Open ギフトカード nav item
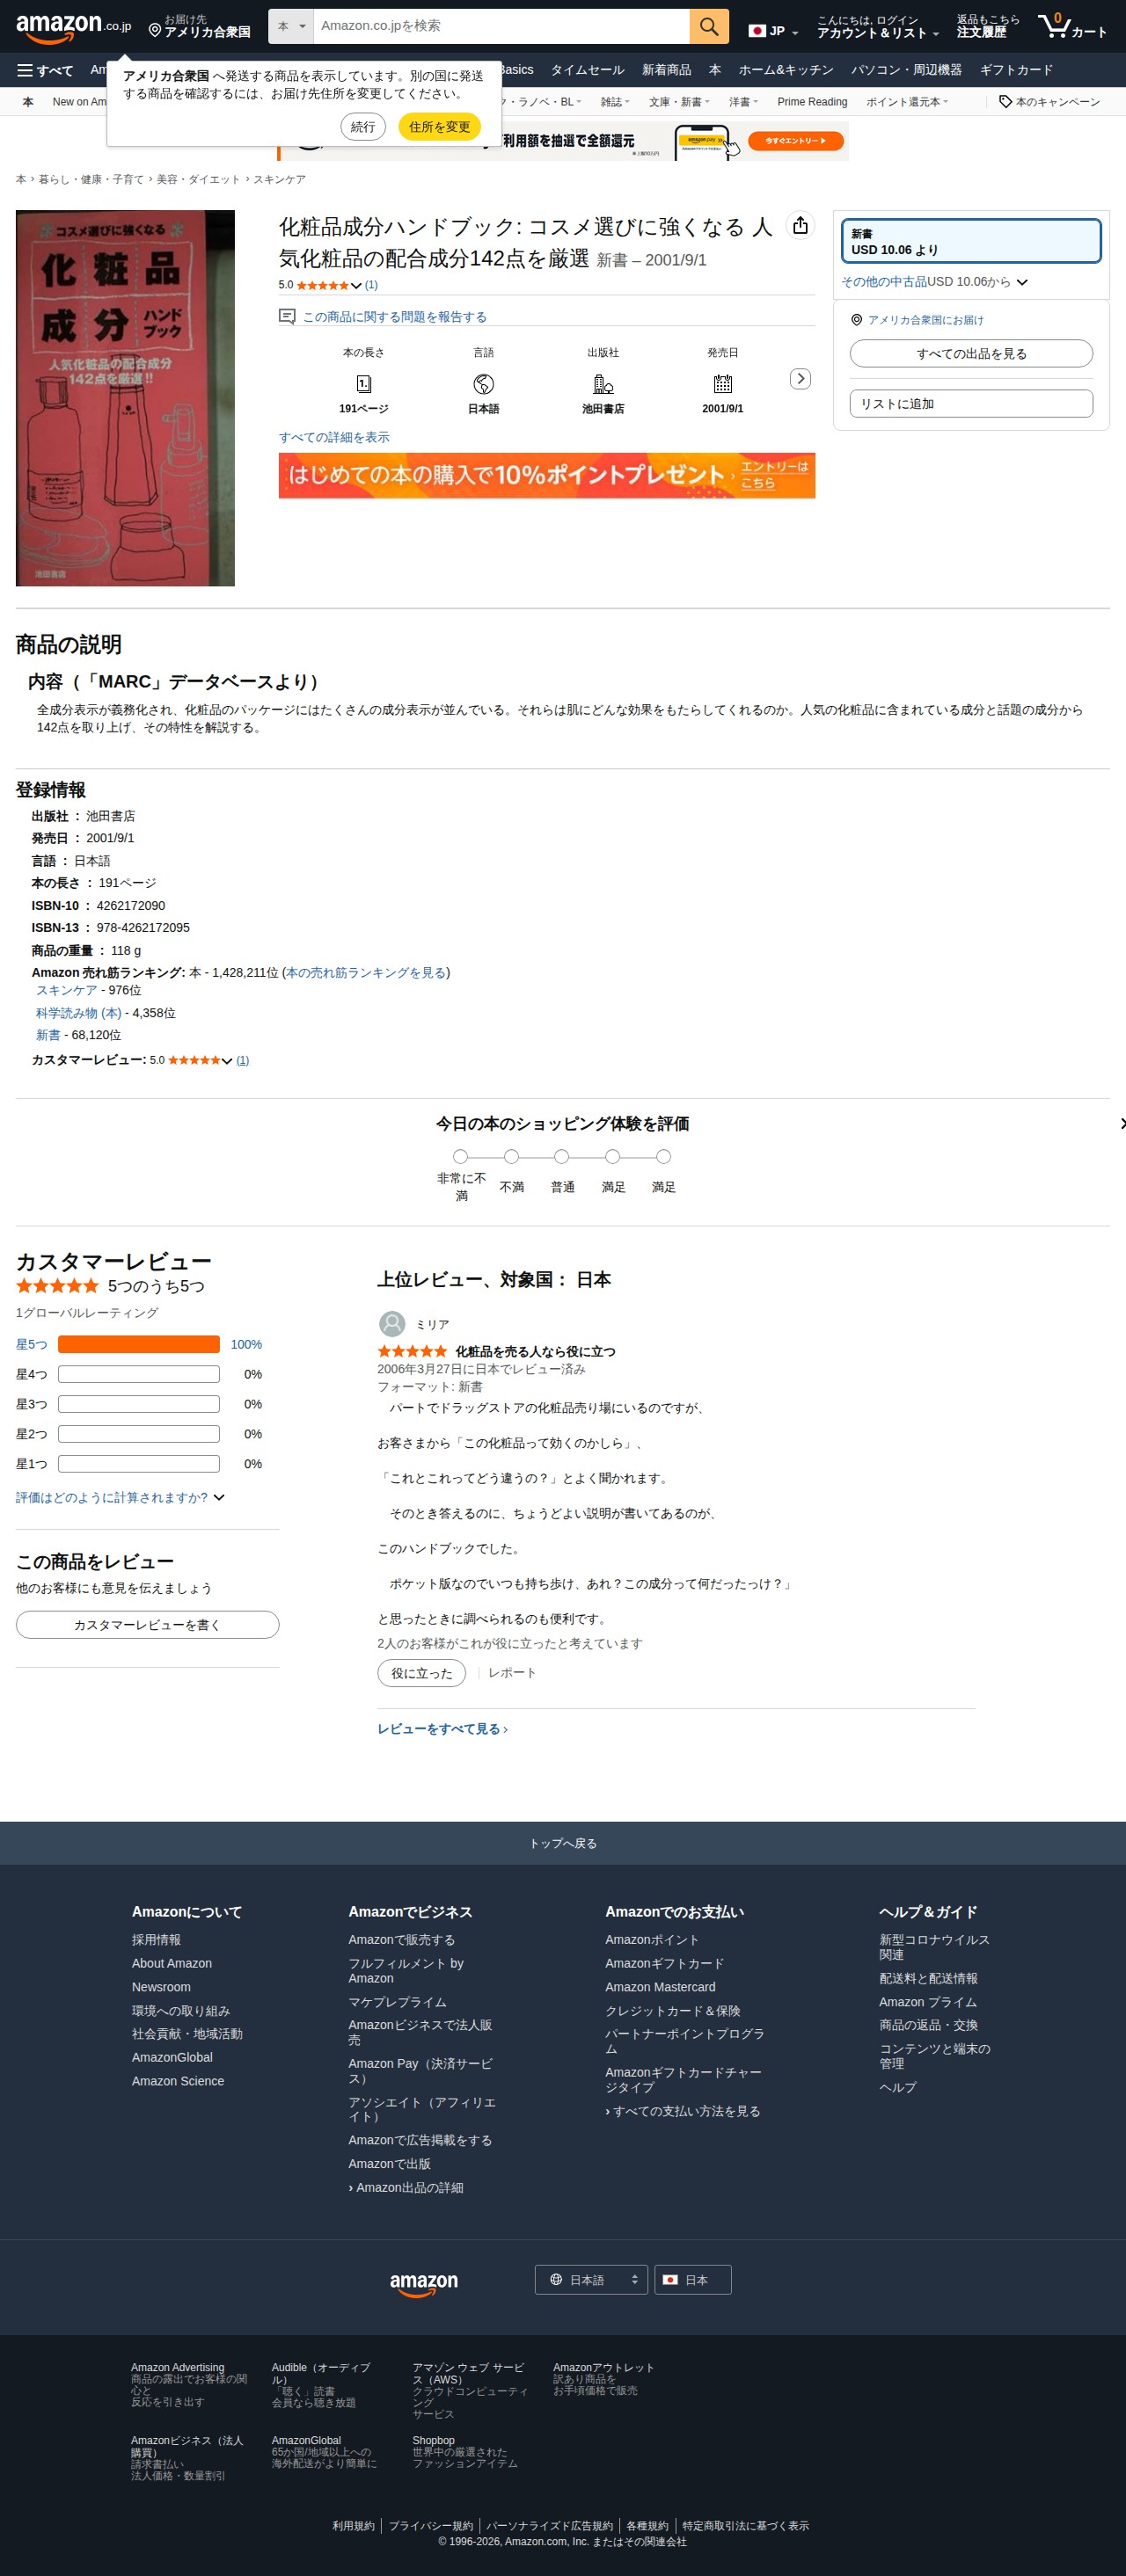Image resolution: width=1126 pixels, height=2576 pixels. 1016,70
